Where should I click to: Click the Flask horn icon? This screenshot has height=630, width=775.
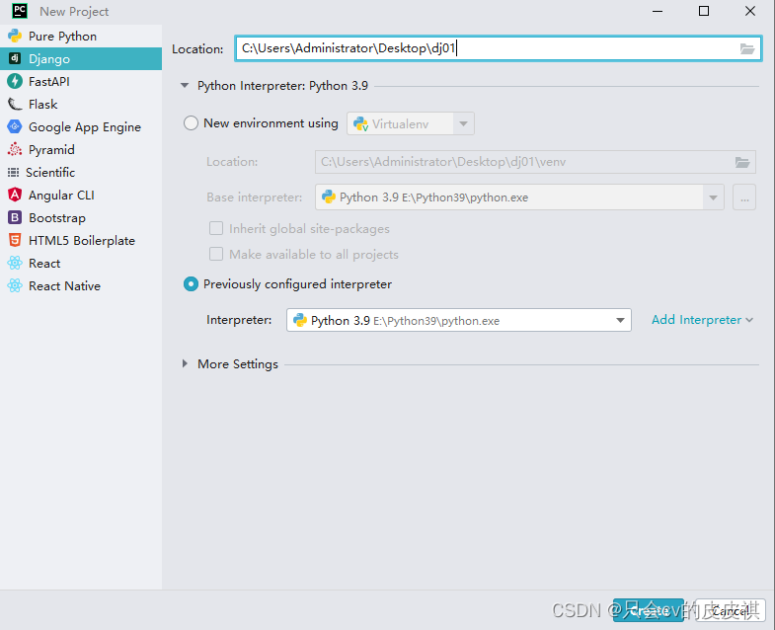coord(15,104)
